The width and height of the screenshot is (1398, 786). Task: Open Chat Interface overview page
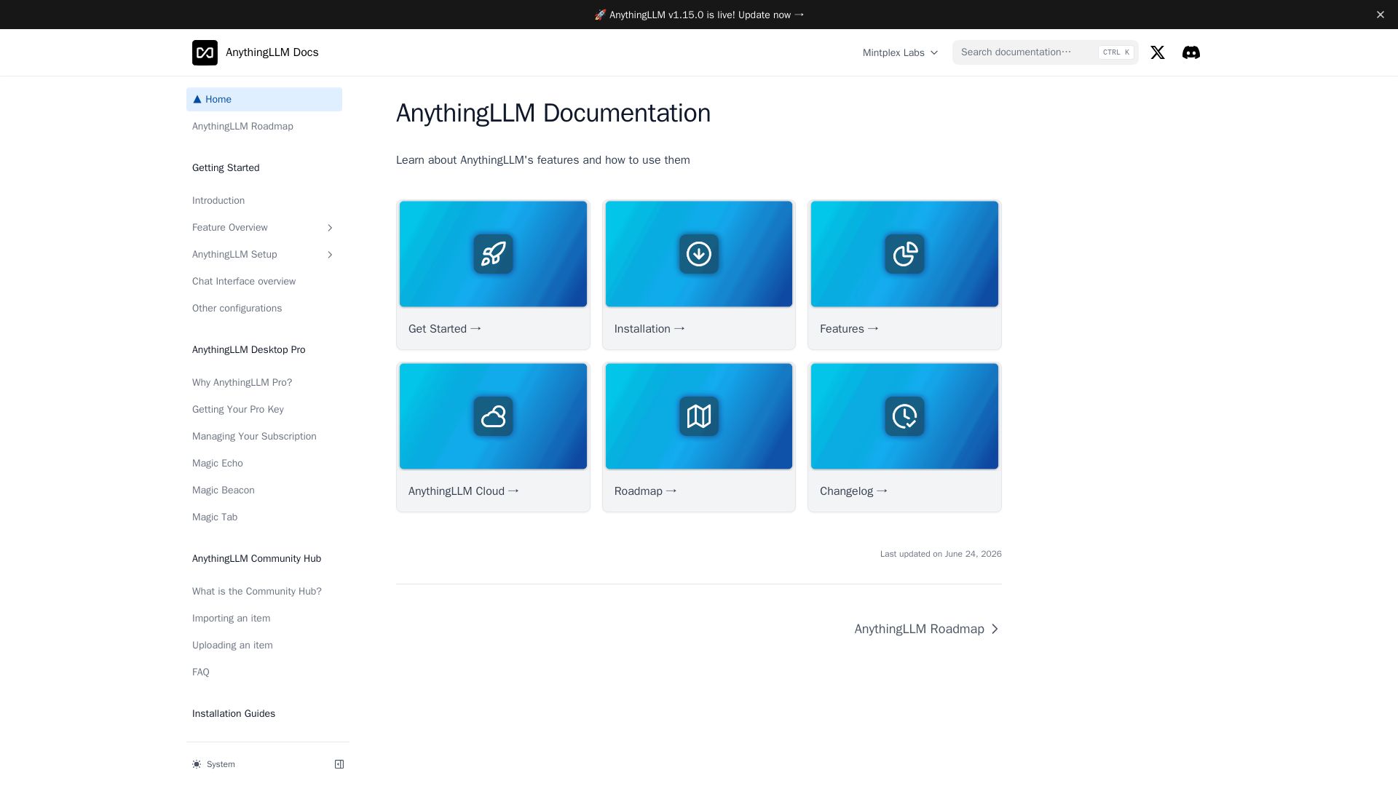[264, 282]
